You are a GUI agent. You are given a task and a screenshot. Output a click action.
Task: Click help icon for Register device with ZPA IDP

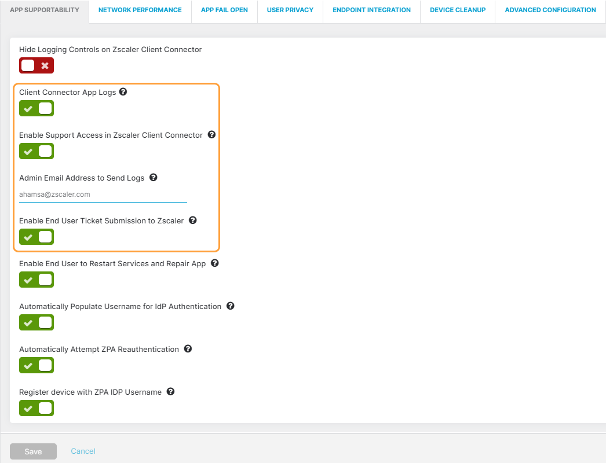click(x=170, y=392)
